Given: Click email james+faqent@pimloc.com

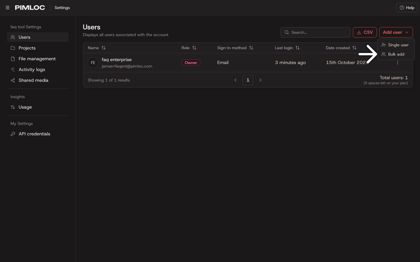Looking at the screenshot, I should pos(127,66).
